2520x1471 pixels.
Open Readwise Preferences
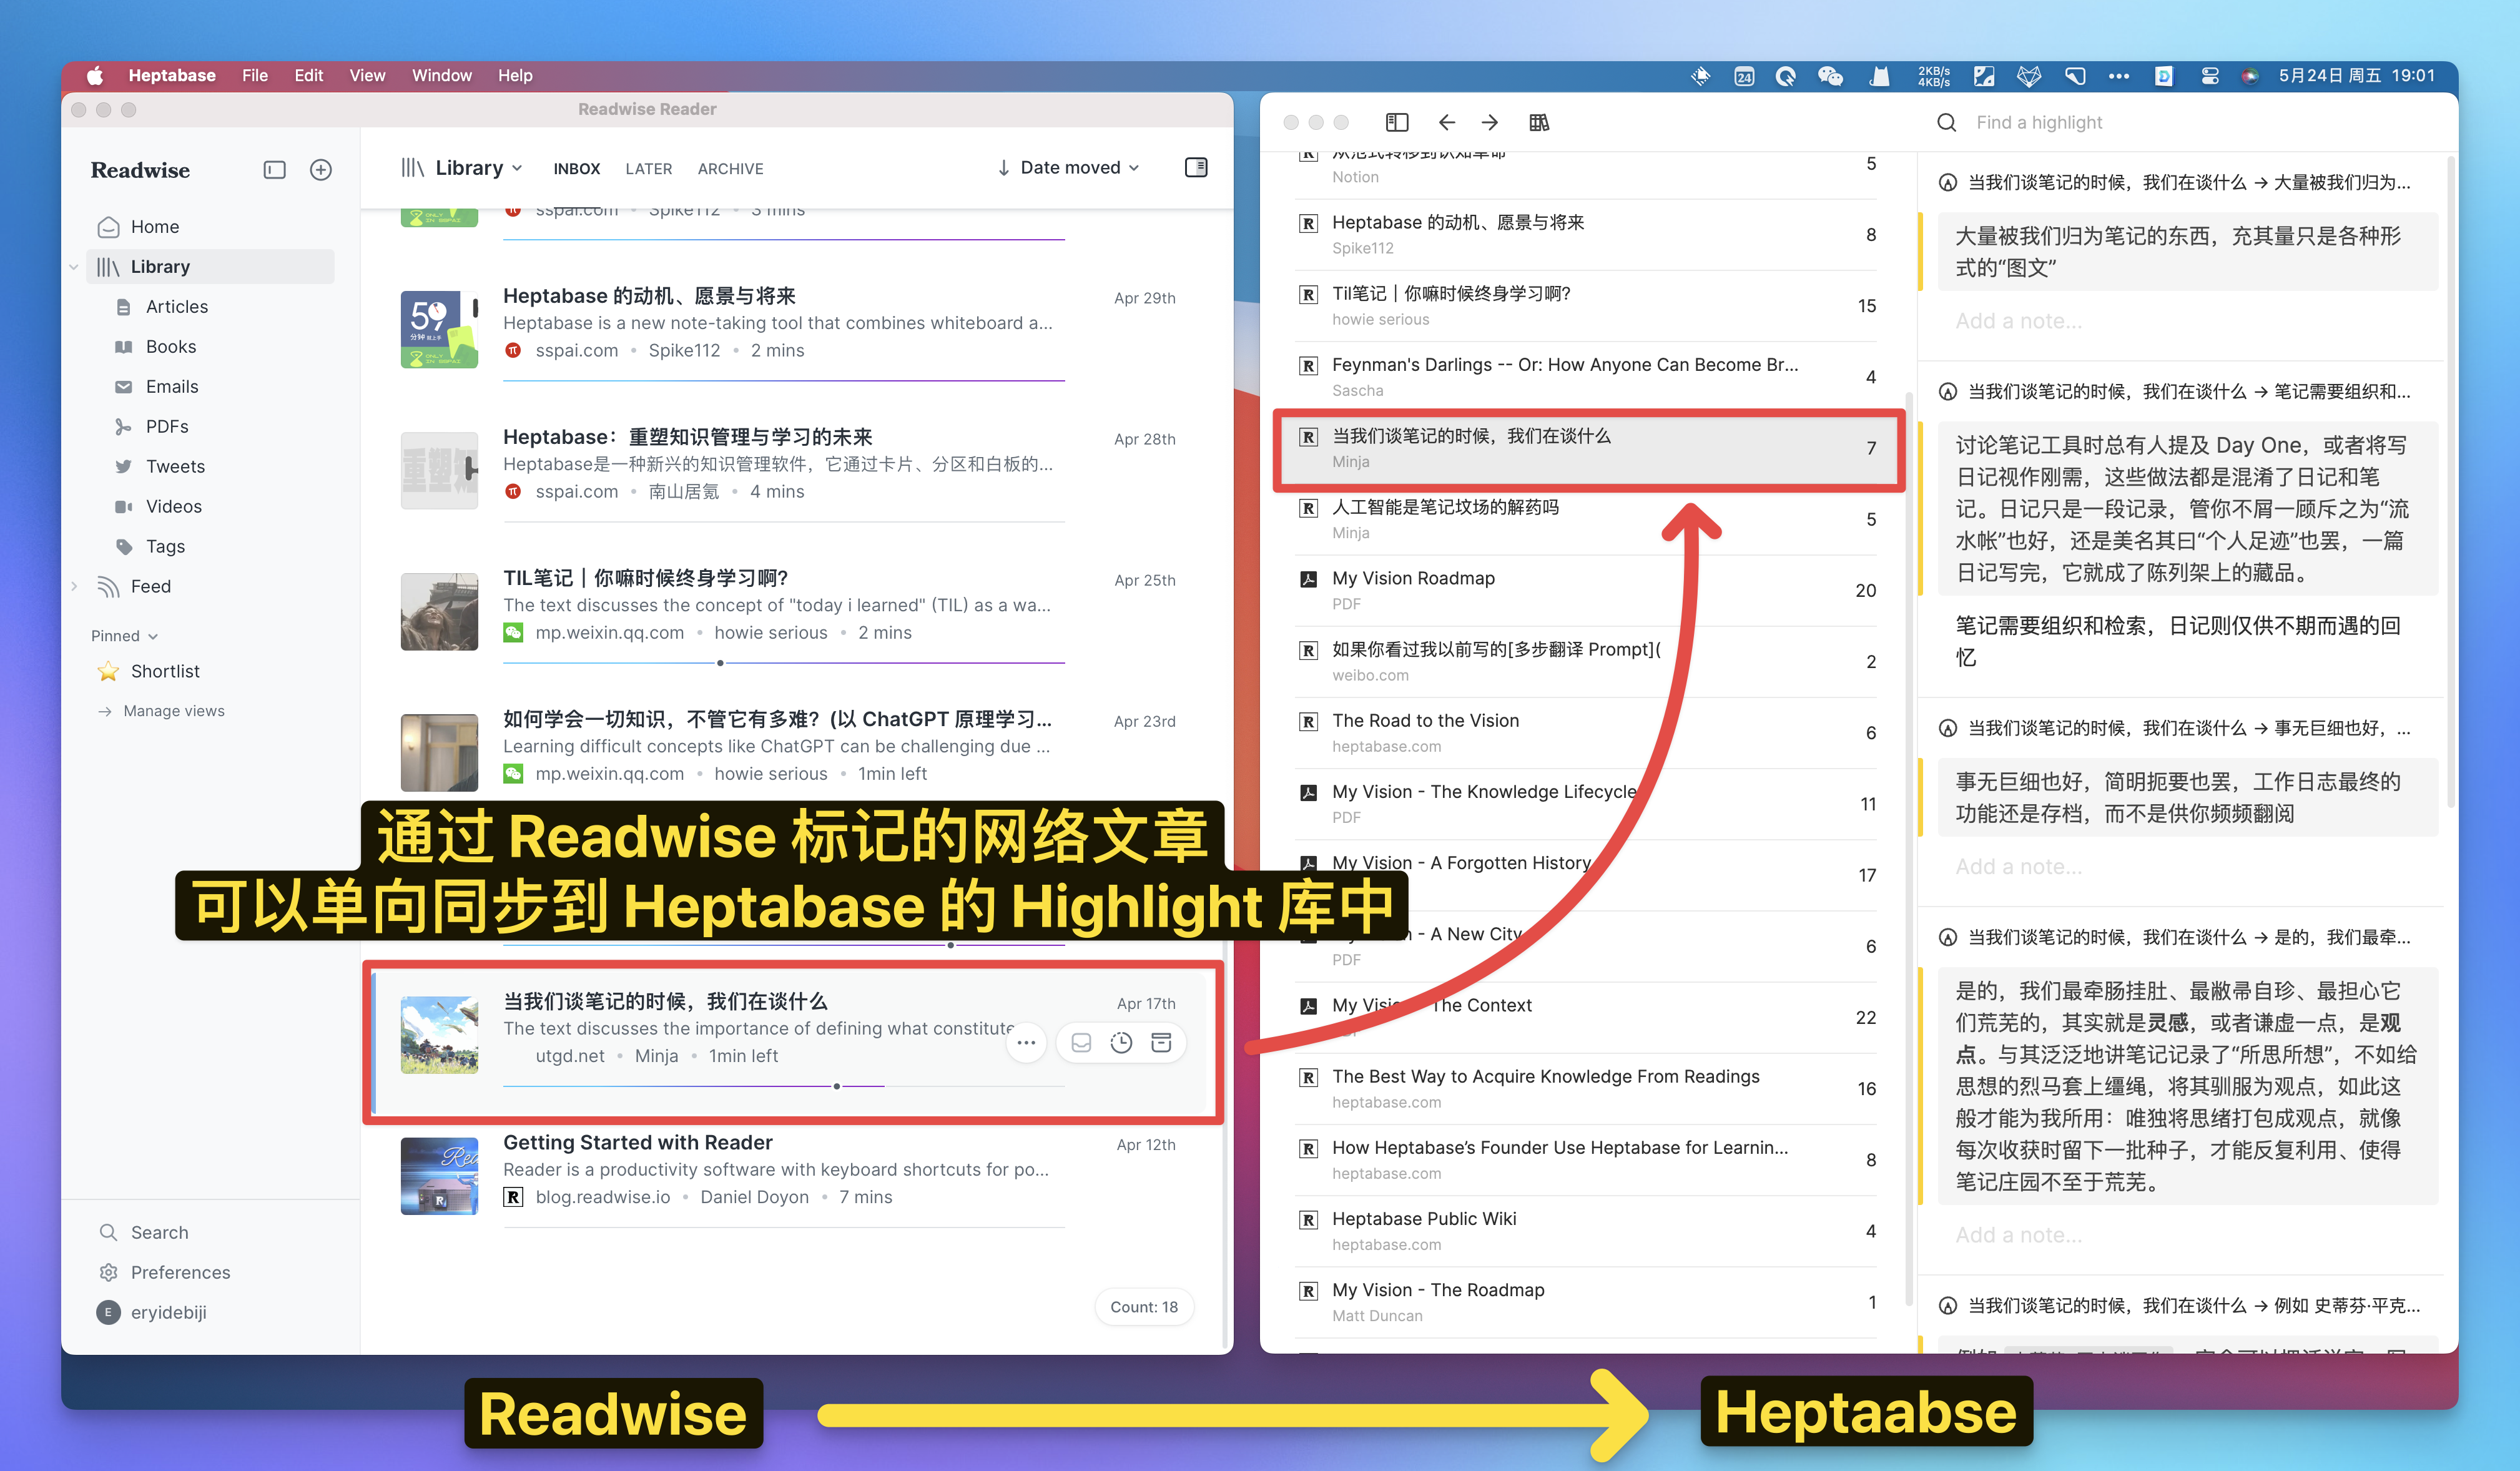[x=180, y=1273]
